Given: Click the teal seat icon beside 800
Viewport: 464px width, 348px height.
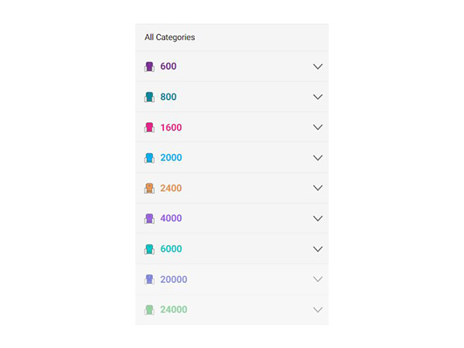Looking at the screenshot, I should tap(149, 97).
